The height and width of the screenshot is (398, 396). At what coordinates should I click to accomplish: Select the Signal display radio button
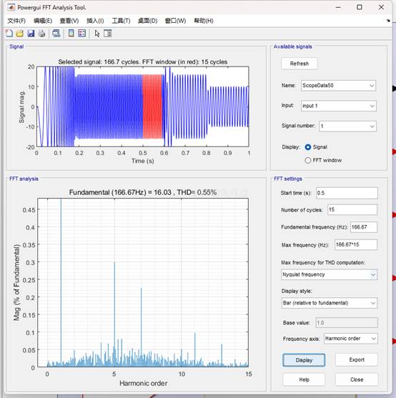[x=308, y=147]
